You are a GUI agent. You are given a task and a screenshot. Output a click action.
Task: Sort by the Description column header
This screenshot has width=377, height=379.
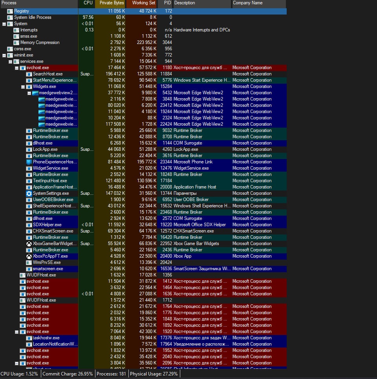point(202,3)
